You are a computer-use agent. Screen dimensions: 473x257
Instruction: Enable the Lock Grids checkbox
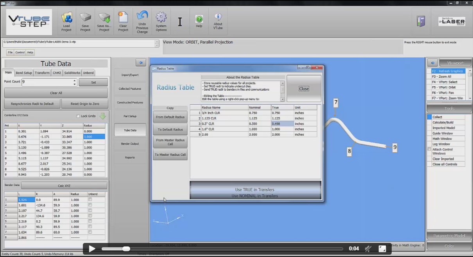pyautogui.click(x=78, y=116)
